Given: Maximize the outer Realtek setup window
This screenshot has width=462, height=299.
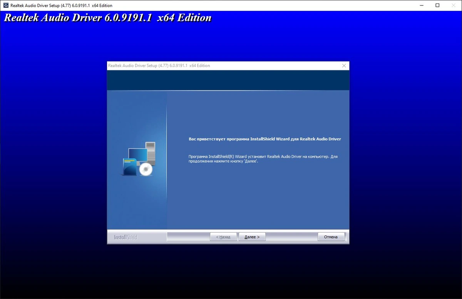Looking at the screenshot, I should [437, 5].
